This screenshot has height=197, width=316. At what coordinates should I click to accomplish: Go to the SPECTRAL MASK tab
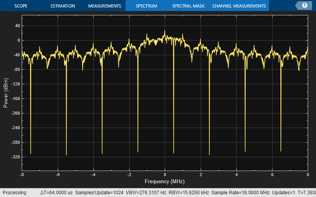point(188,6)
